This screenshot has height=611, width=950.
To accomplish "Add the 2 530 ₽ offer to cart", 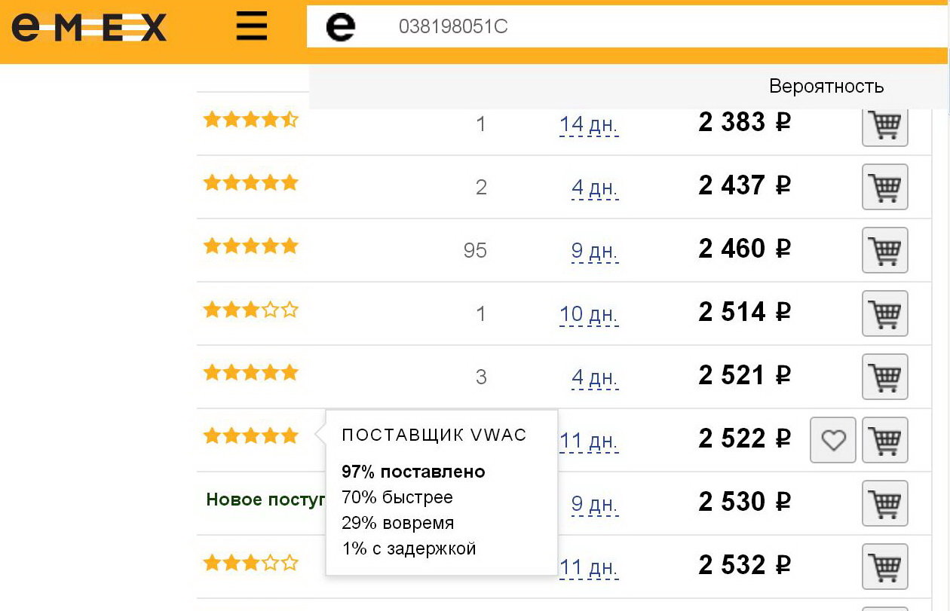I will 885,503.
